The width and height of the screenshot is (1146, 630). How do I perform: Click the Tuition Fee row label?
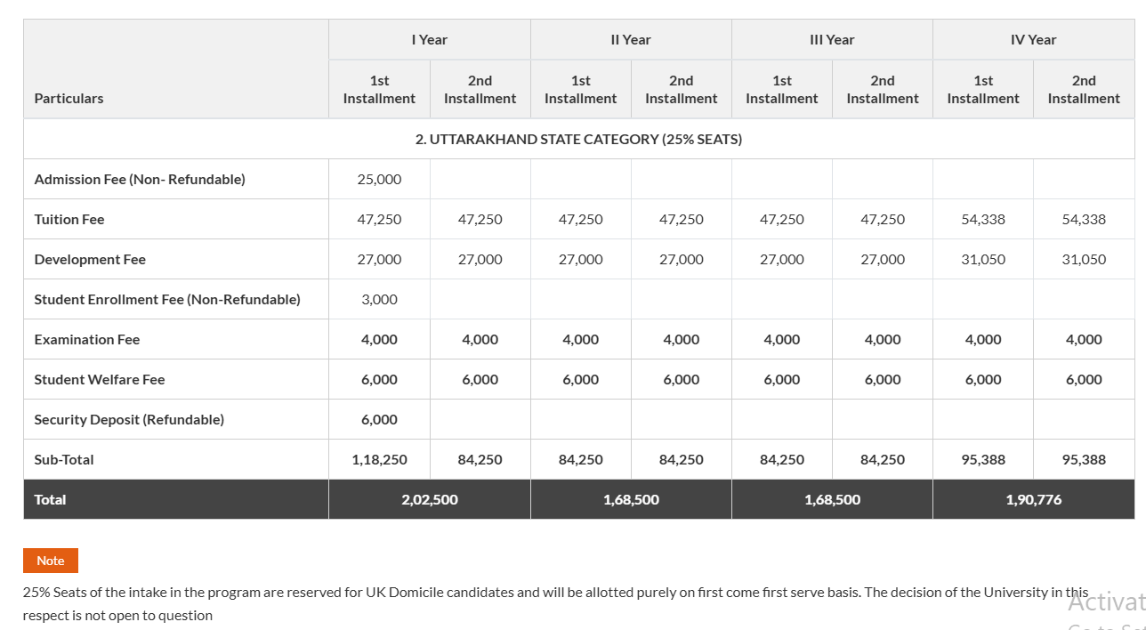tap(69, 219)
